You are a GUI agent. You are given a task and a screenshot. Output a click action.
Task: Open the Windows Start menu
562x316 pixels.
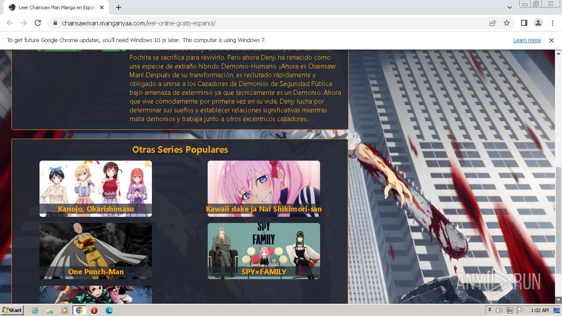coord(12,310)
